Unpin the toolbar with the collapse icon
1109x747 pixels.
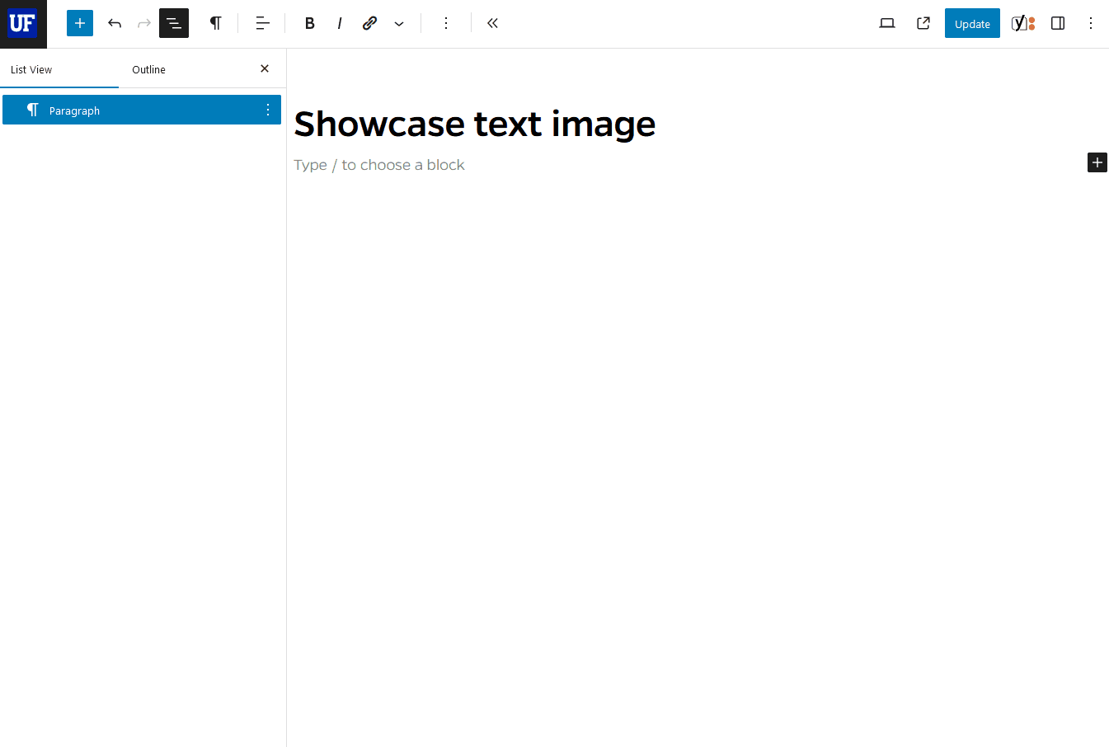(x=492, y=23)
